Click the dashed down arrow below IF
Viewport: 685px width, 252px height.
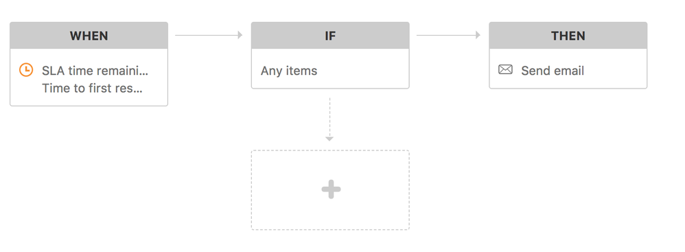point(330,119)
